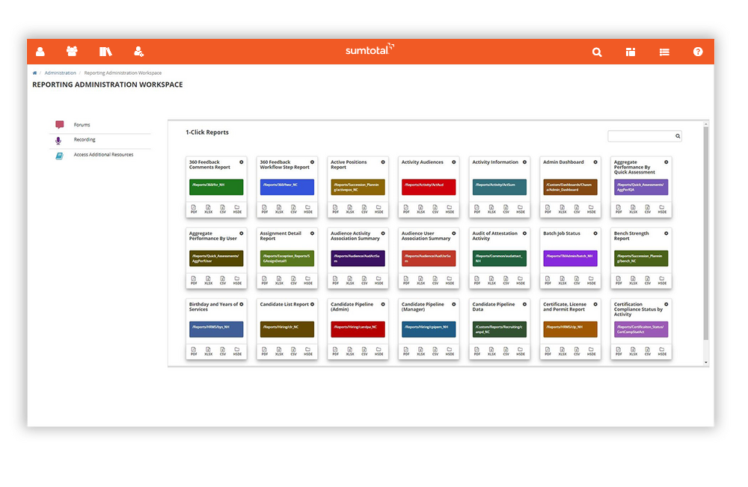748x487 pixels.
Task: Open settings gear on Candidate Pipeline Data card
Action: point(525,304)
